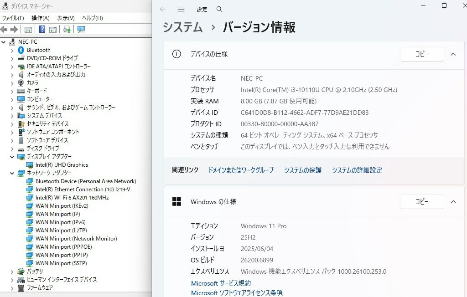This screenshot has height=297, width=467.
Task: Open Microsoft サービス規約 link
Action: tap(221, 283)
